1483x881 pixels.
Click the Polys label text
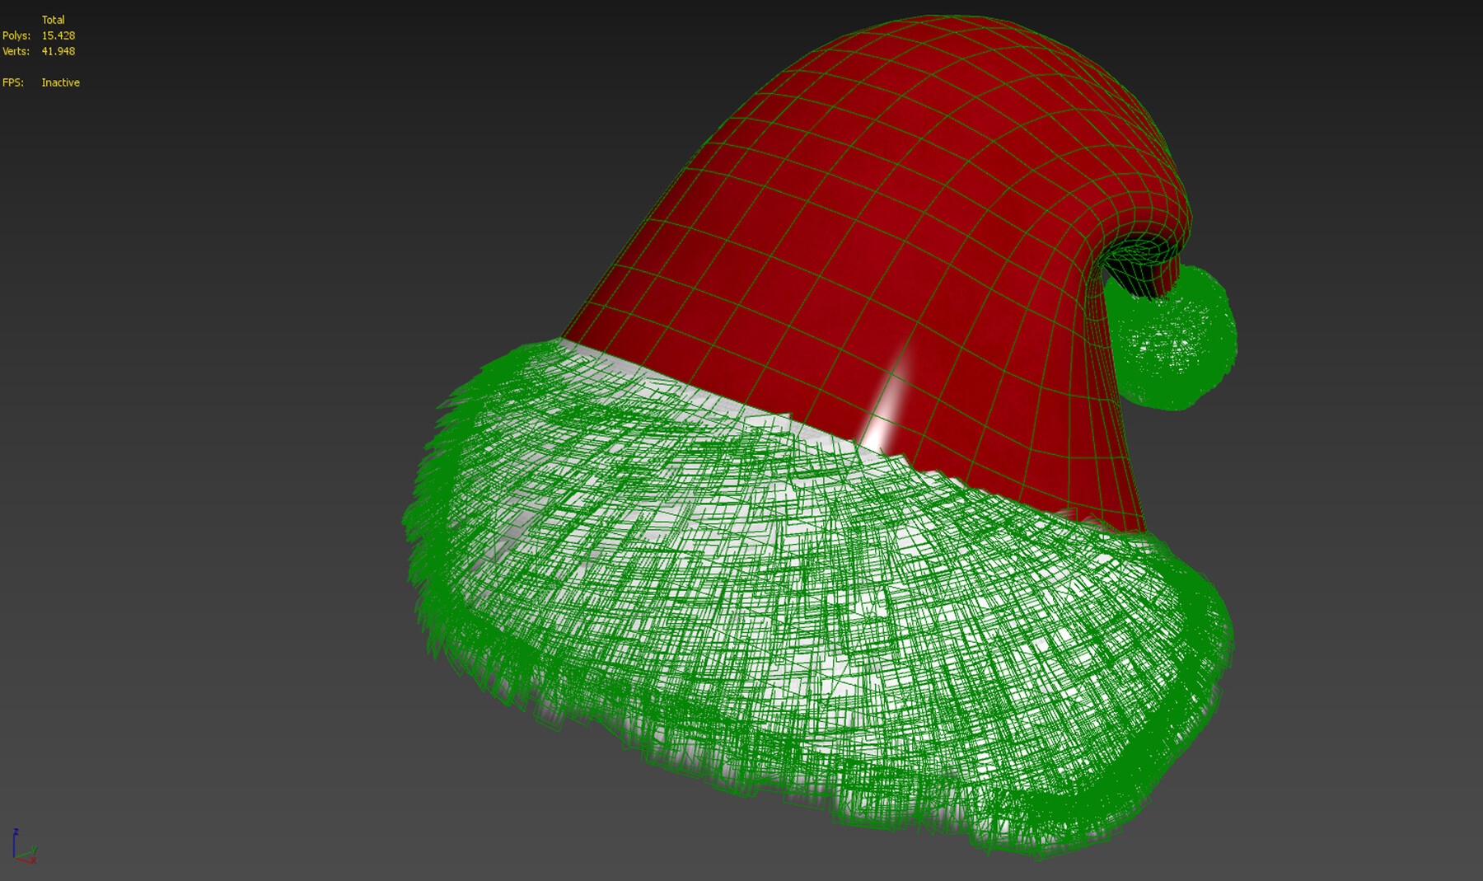[16, 35]
